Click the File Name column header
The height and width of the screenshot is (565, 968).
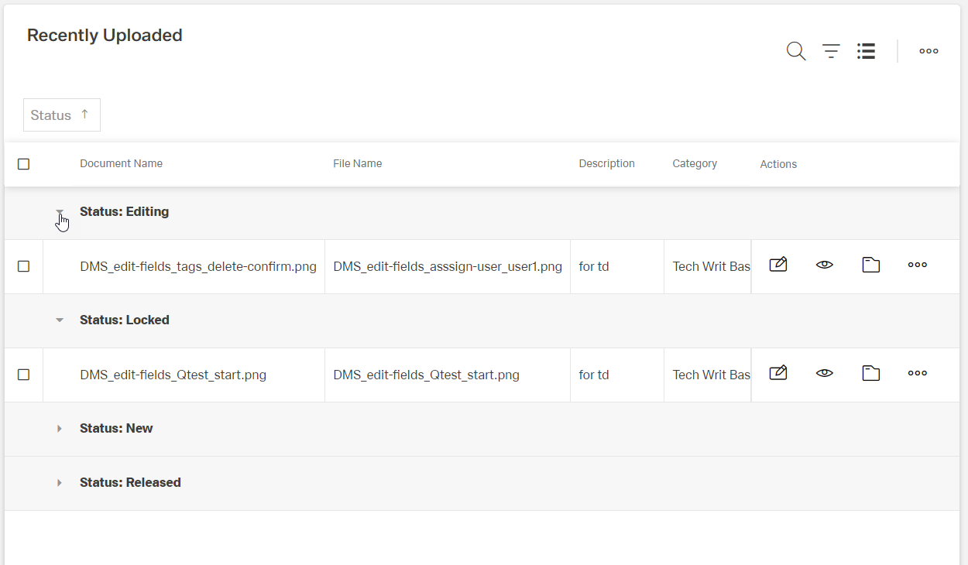point(357,164)
